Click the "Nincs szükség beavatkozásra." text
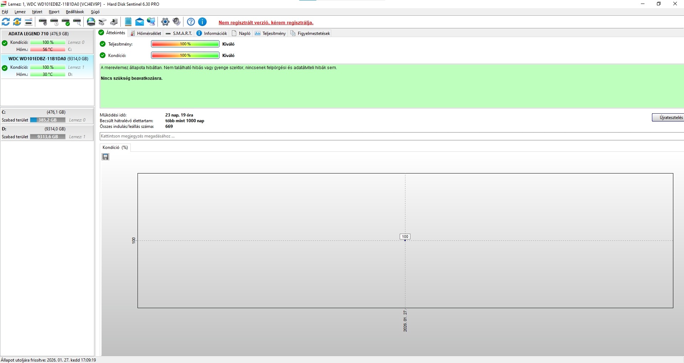This screenshot has width=684, height=363. click(131, 78)
